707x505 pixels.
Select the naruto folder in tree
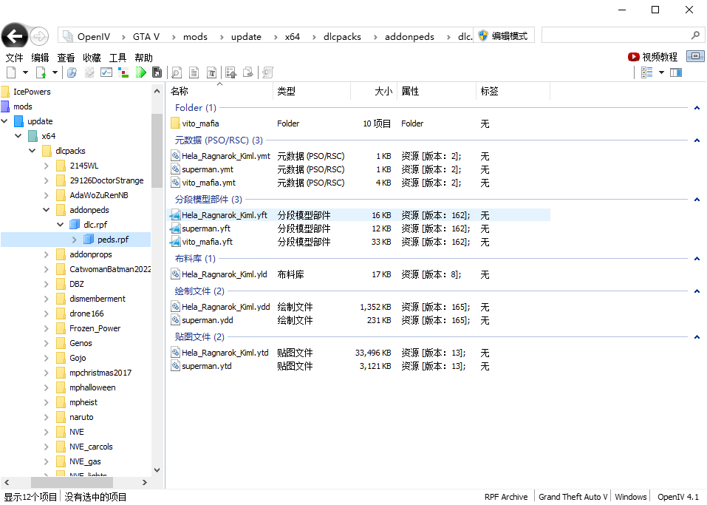click(x=81, y=417)
